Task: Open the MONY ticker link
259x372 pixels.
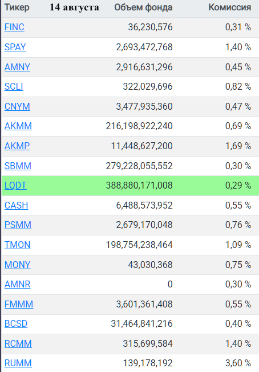Action: (x=18, y=265)
